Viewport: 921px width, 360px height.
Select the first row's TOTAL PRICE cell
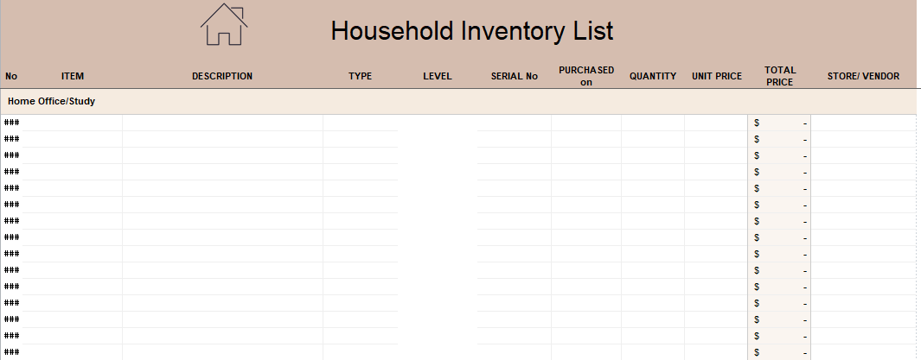779,123
